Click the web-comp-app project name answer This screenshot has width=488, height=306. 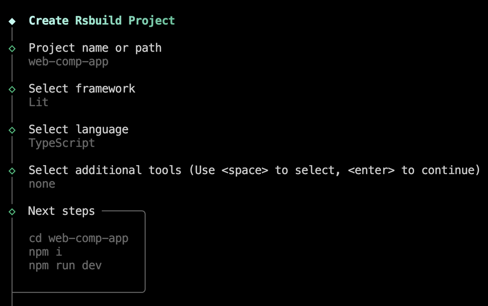click(x=69, y=62)
